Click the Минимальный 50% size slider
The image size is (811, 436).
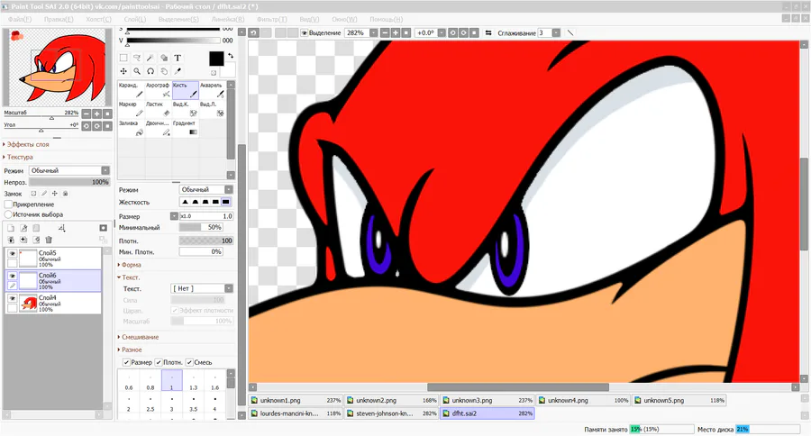pos(201,227)
